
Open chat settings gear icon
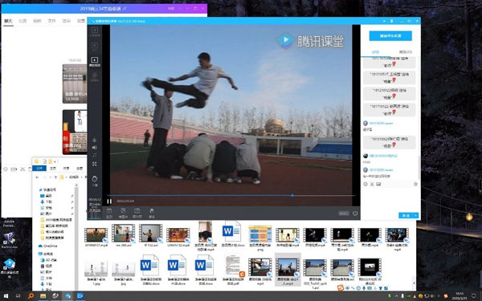tap(415, 184)
